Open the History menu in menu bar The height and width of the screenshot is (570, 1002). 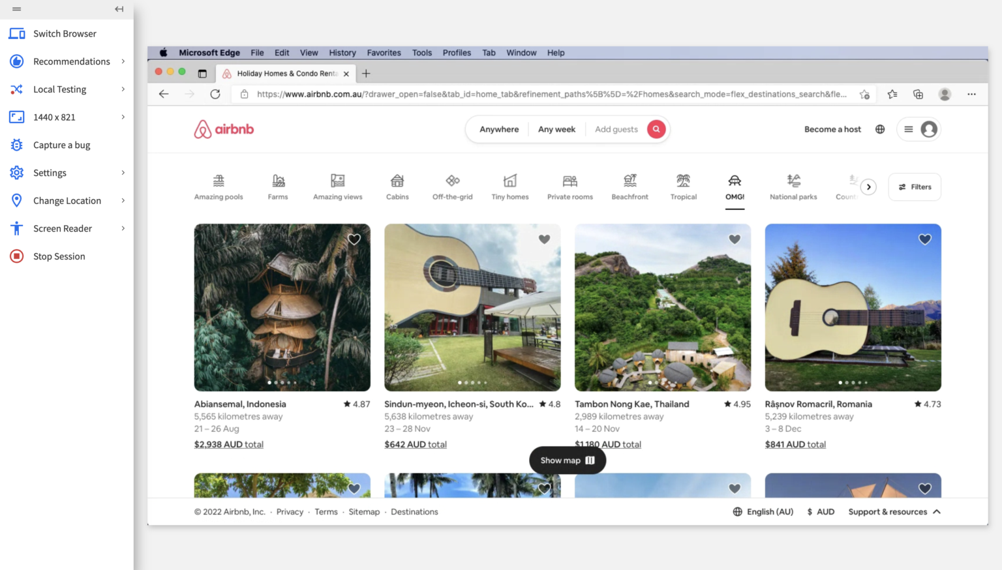point(342,53)
